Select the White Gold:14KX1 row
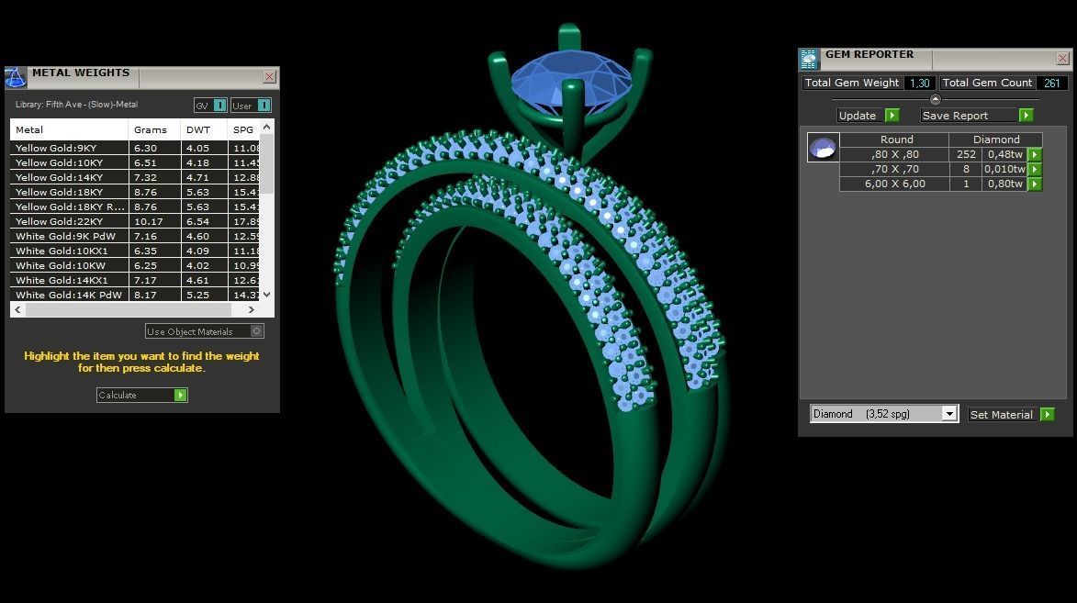The width and height of the screenshot is (1077, 603). pyautogui.click(x=135, y=280)
